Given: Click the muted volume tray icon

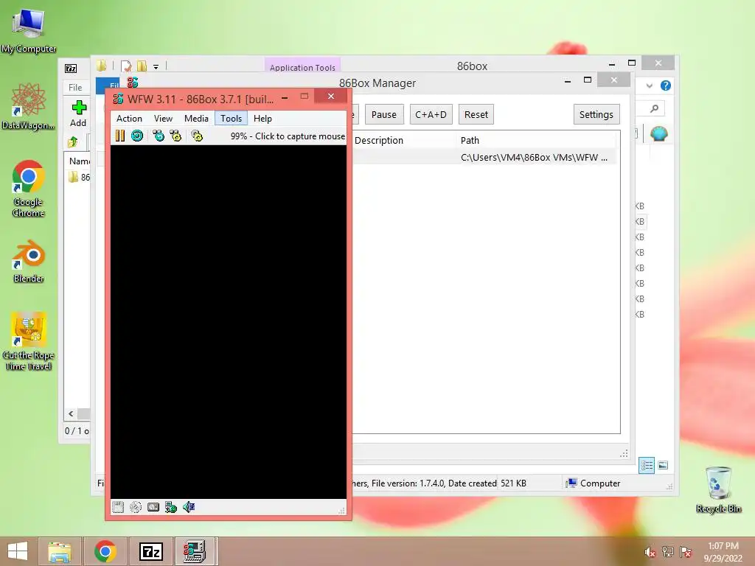Looking at the screenshot, I should click(650, 552).
